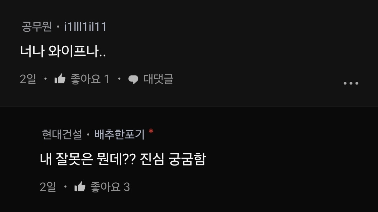
Task: Tap the '좋아요 1' like count label
Action: tap(90, 79)
